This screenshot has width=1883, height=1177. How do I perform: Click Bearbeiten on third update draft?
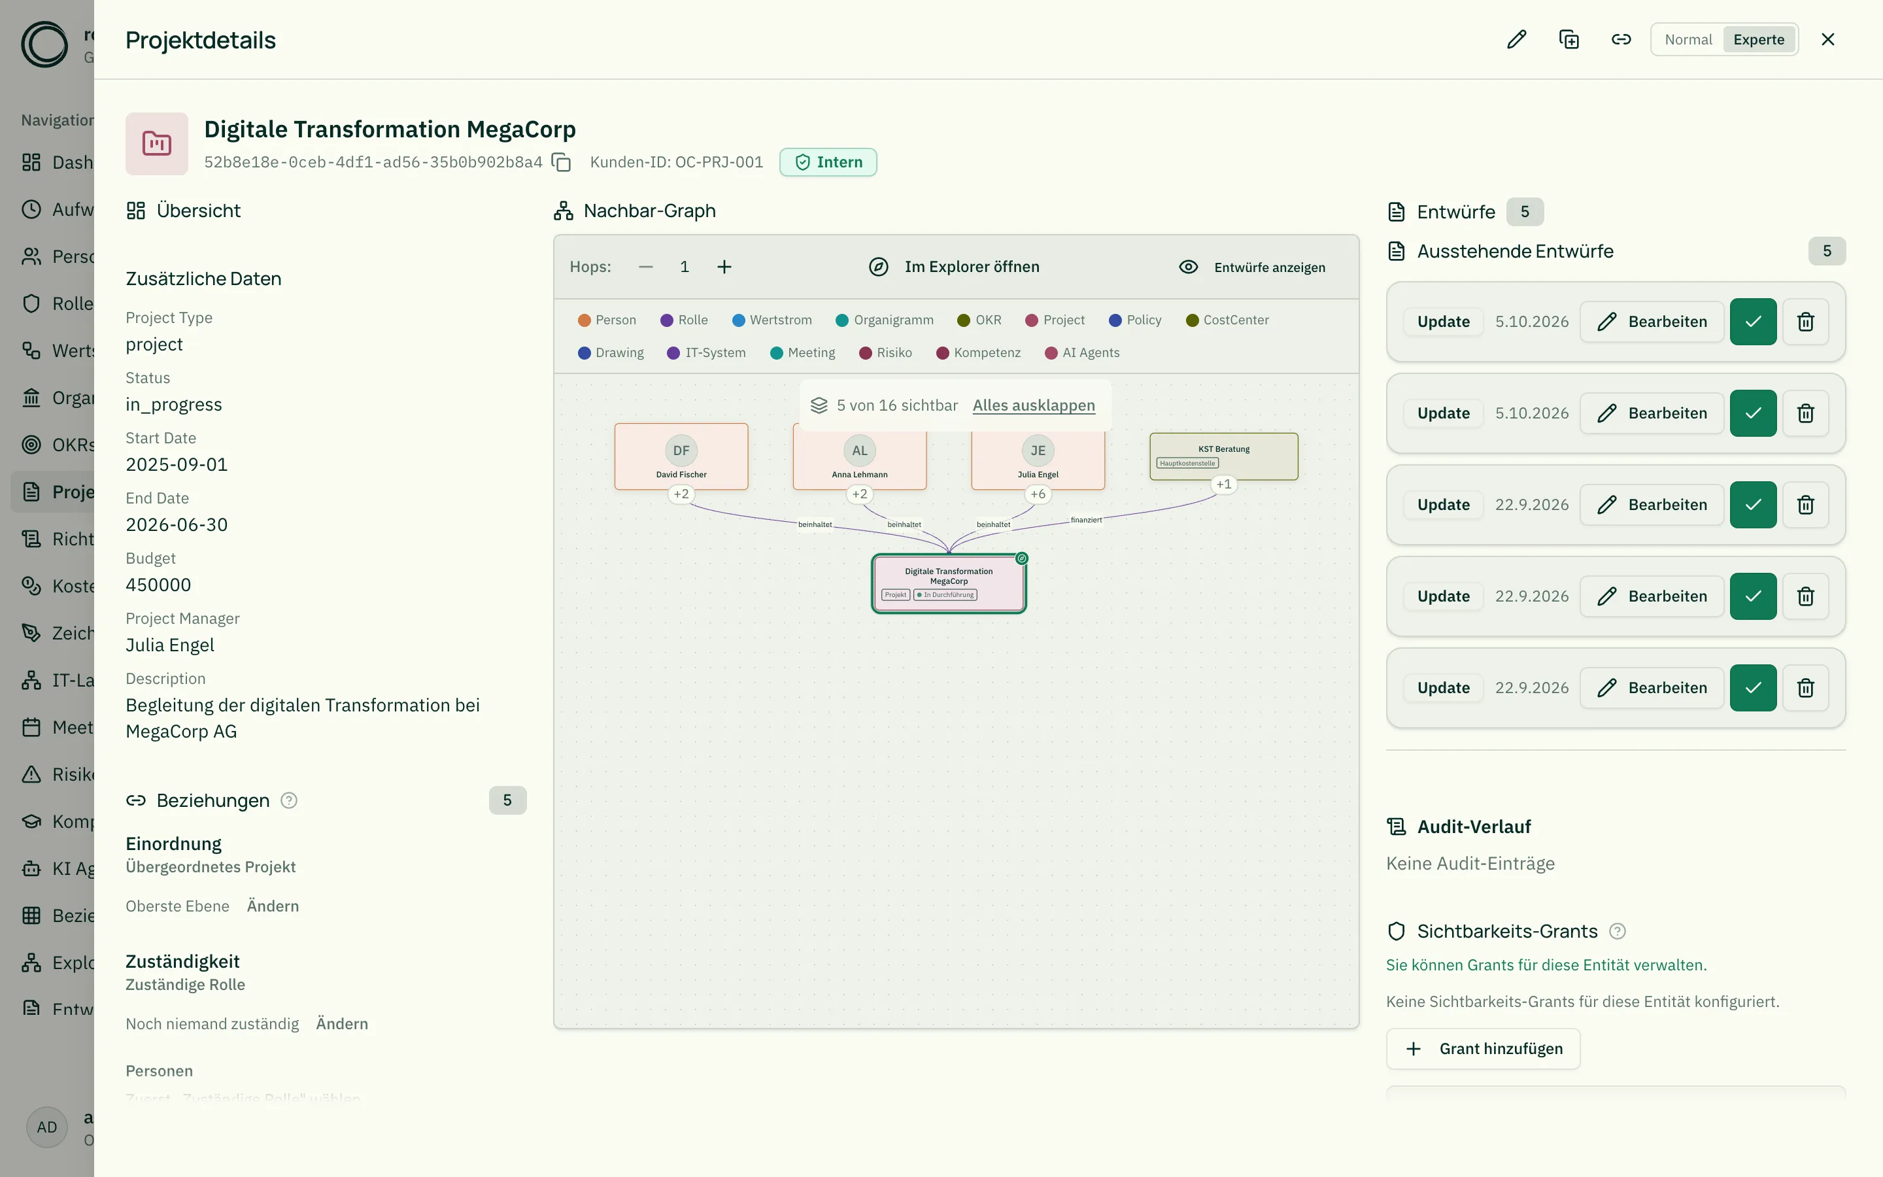point(1651,504)
